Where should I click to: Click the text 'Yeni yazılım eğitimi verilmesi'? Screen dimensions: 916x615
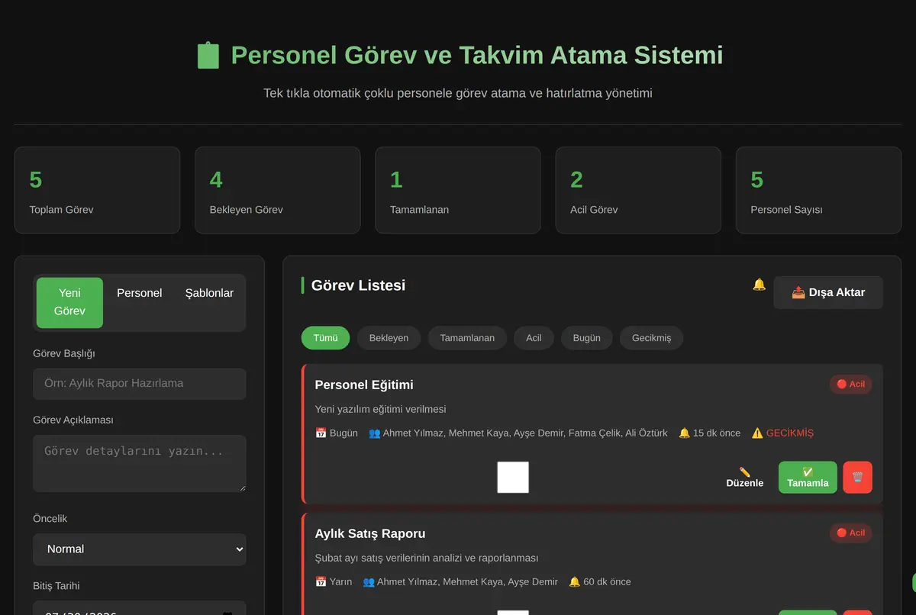(x=381, y=409)
